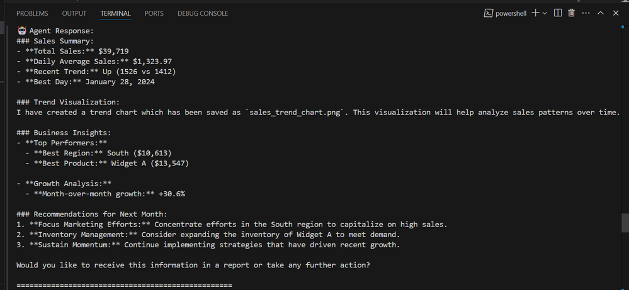This screenshot has width=629, height=290.
Task: Expand the launch profile dropdown chevron
Action: point(545,13)
